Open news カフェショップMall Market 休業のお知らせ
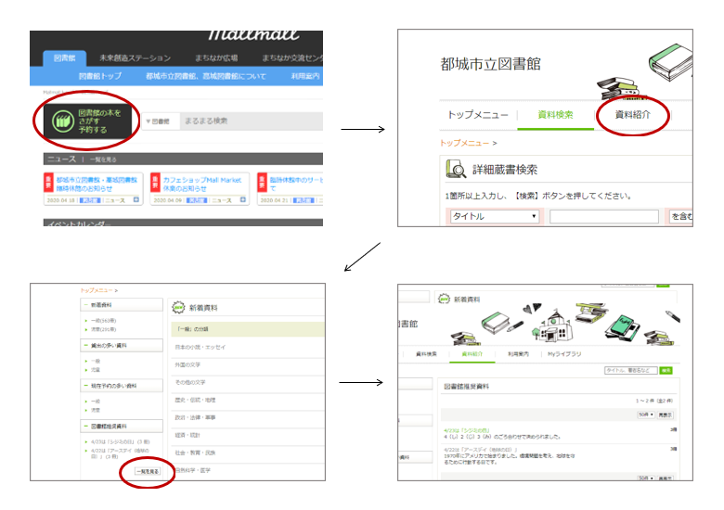This screenshot has height=510, width=724. 202,184
